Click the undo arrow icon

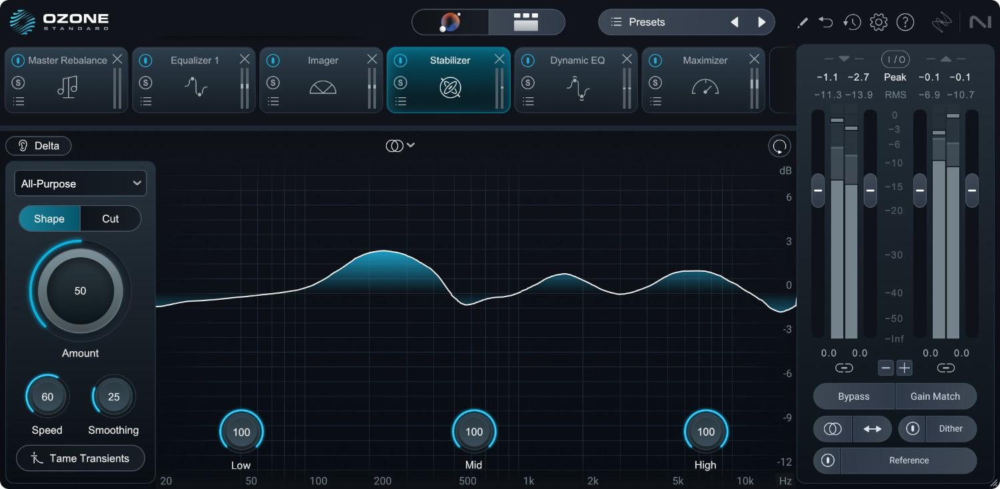coord(825,21)
